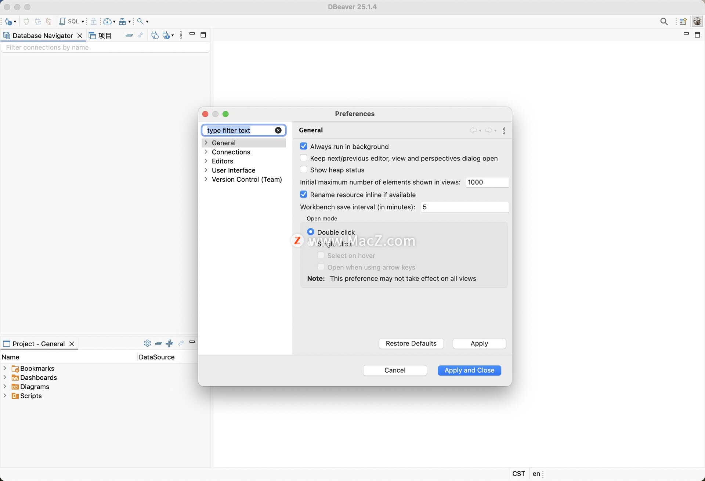Open the SQL editor dropdown arrow

pos(83,22)
